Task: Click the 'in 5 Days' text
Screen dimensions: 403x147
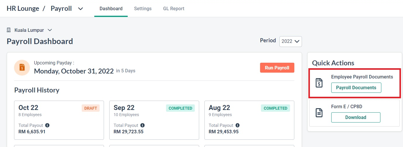Action: coord(126,71)
